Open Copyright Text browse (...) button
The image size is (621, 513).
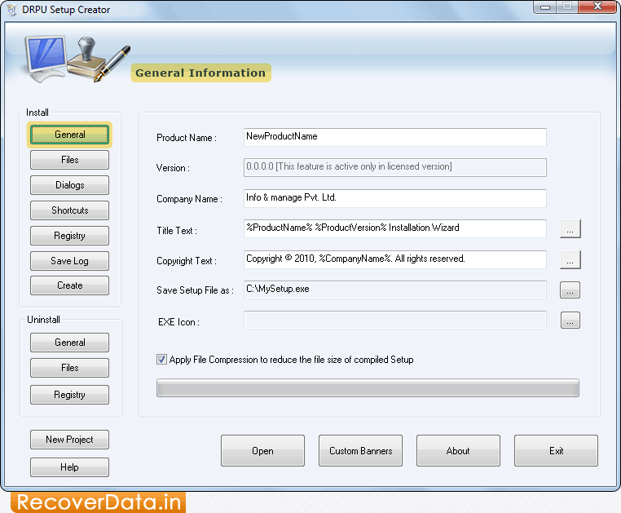point(570,259)
